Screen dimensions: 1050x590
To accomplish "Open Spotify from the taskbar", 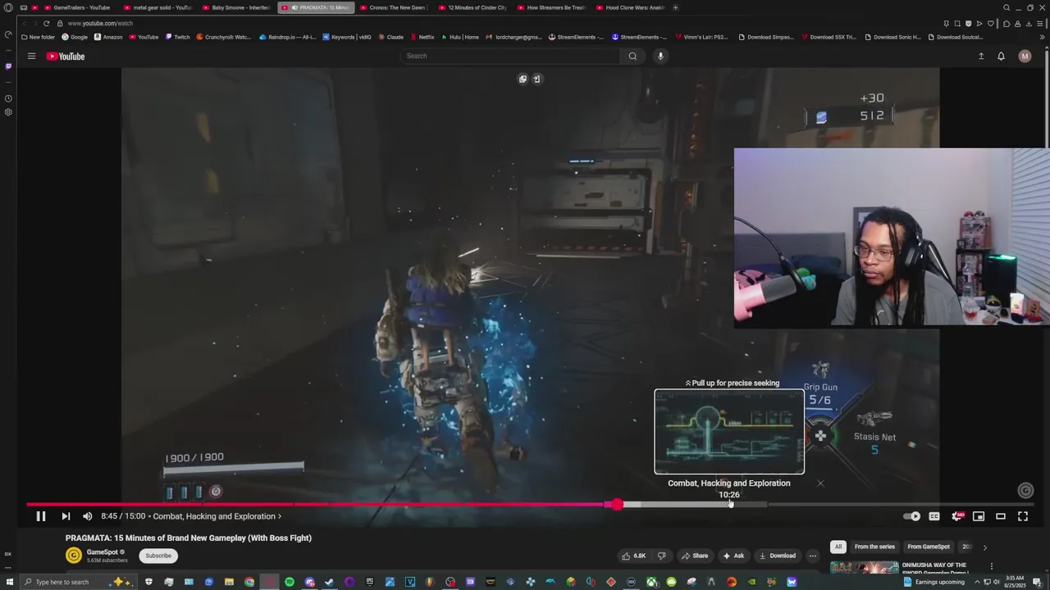I will click(x=290, y=582).
